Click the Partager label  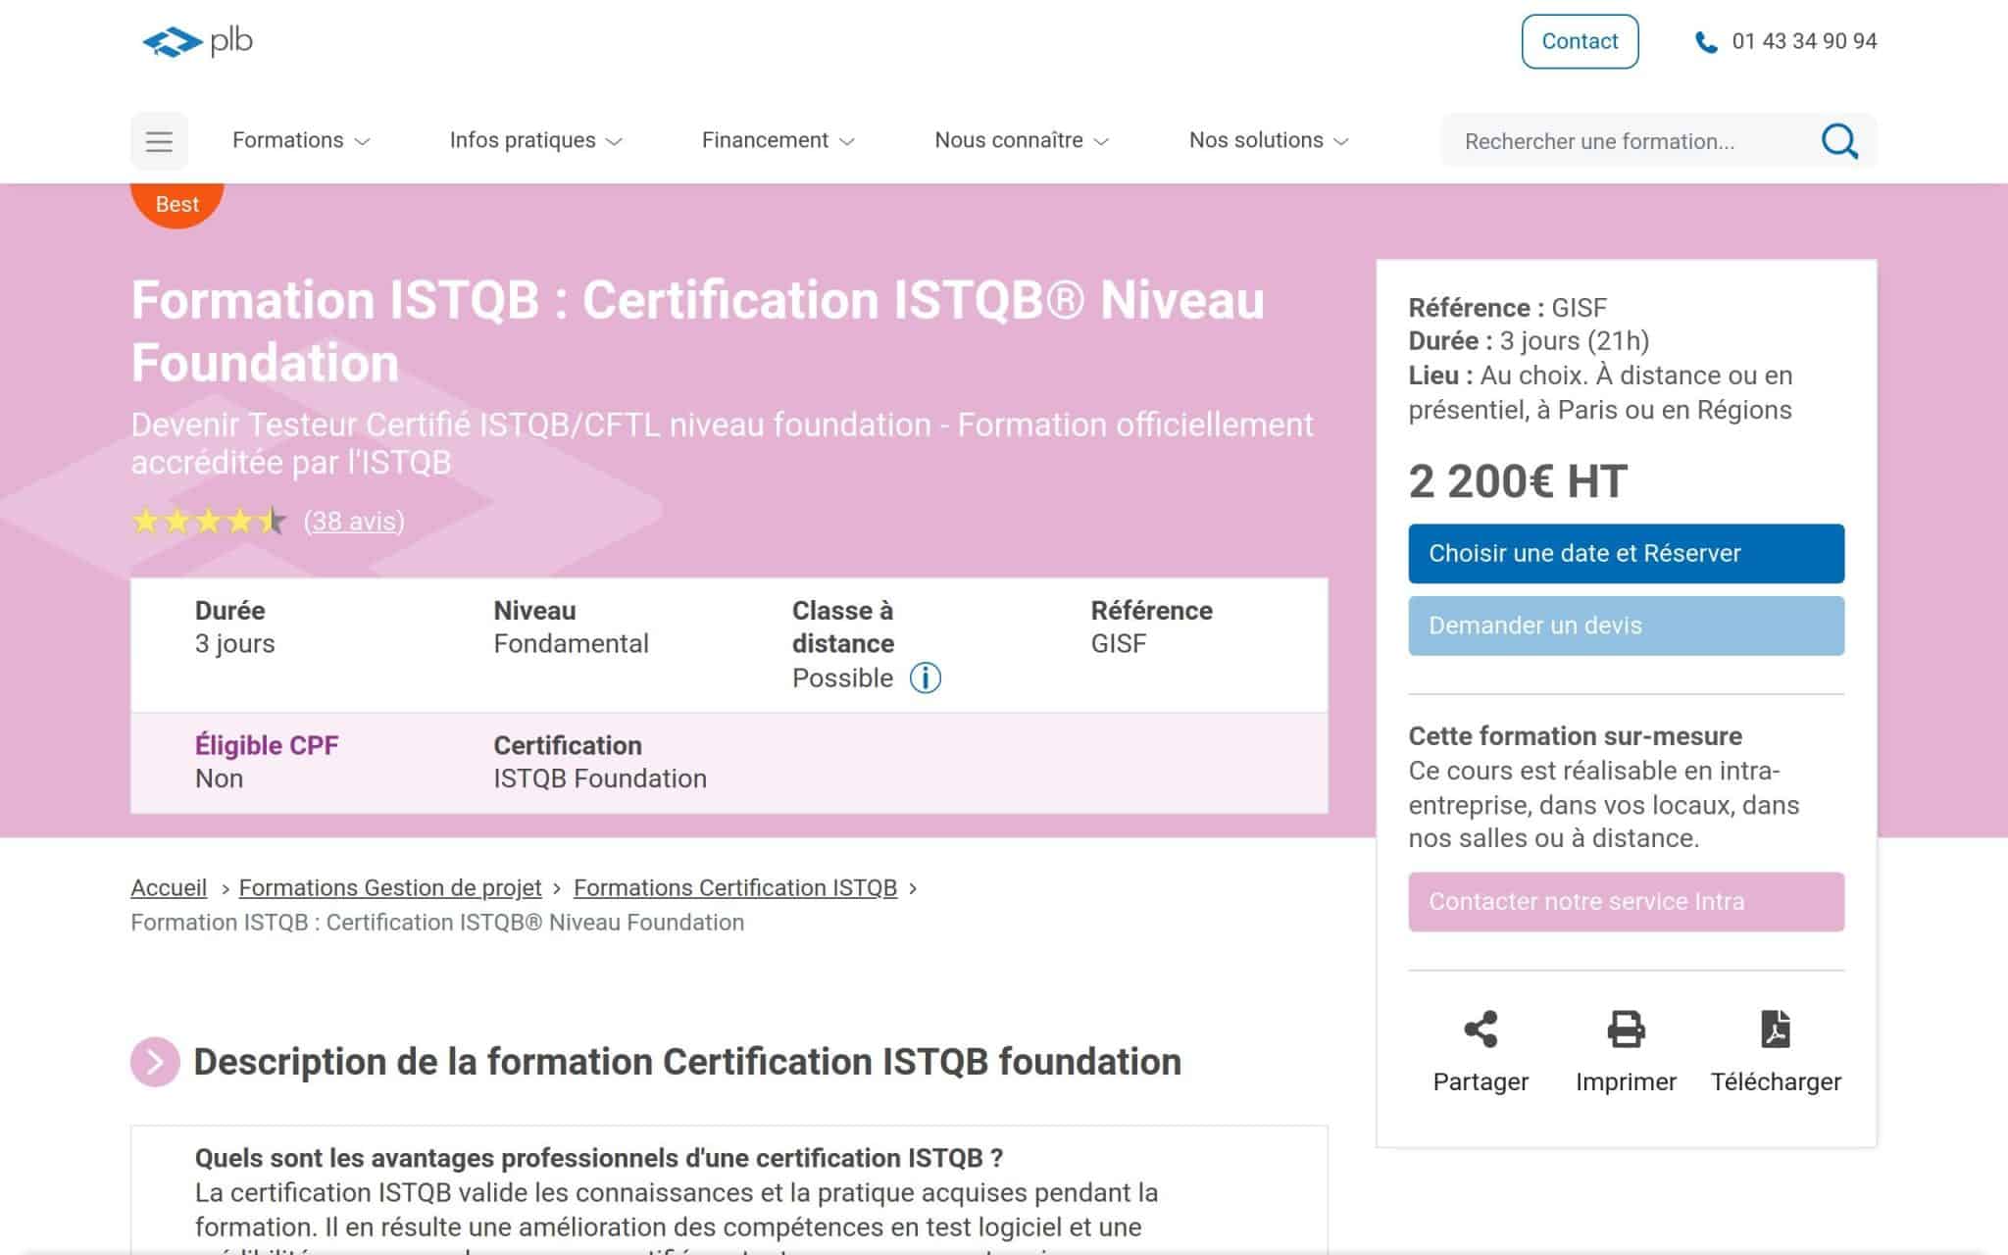1481,1081
